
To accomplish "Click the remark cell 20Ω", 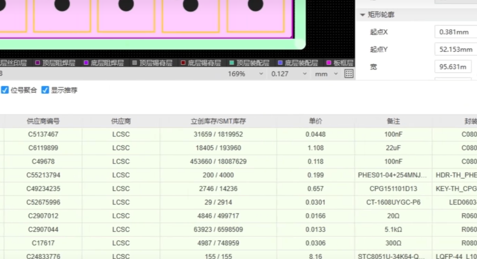I will pos(393,216).
